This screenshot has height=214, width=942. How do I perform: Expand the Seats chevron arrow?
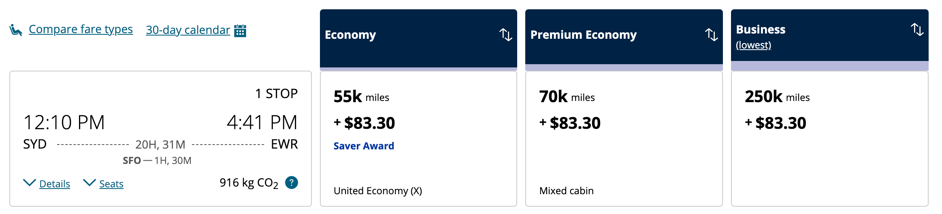(89, 183)
